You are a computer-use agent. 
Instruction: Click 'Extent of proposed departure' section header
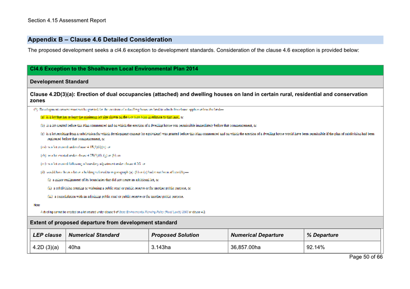(x=103, y=223)
